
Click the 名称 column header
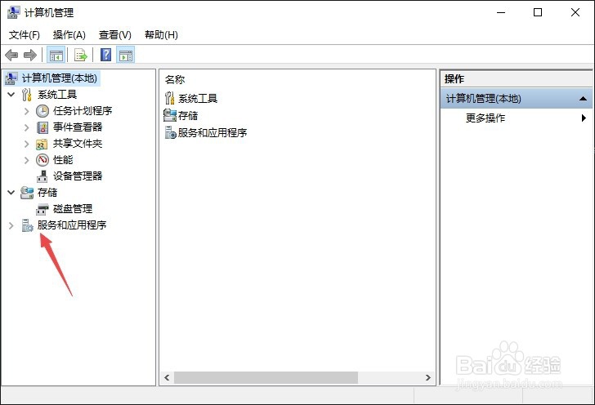(x=175, y=80)
